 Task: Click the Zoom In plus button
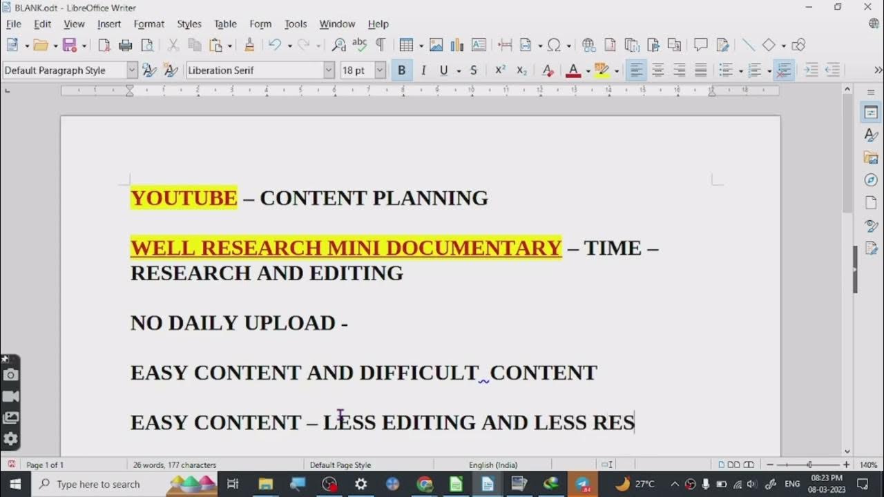(847, 465)
